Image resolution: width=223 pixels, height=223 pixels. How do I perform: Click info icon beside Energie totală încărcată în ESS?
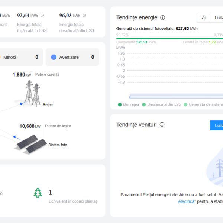(x=42, y=16)
